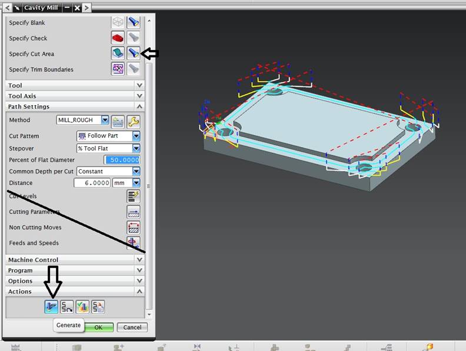
Task: Open Specify Cut Area selection icon
Action: point(118,54)
